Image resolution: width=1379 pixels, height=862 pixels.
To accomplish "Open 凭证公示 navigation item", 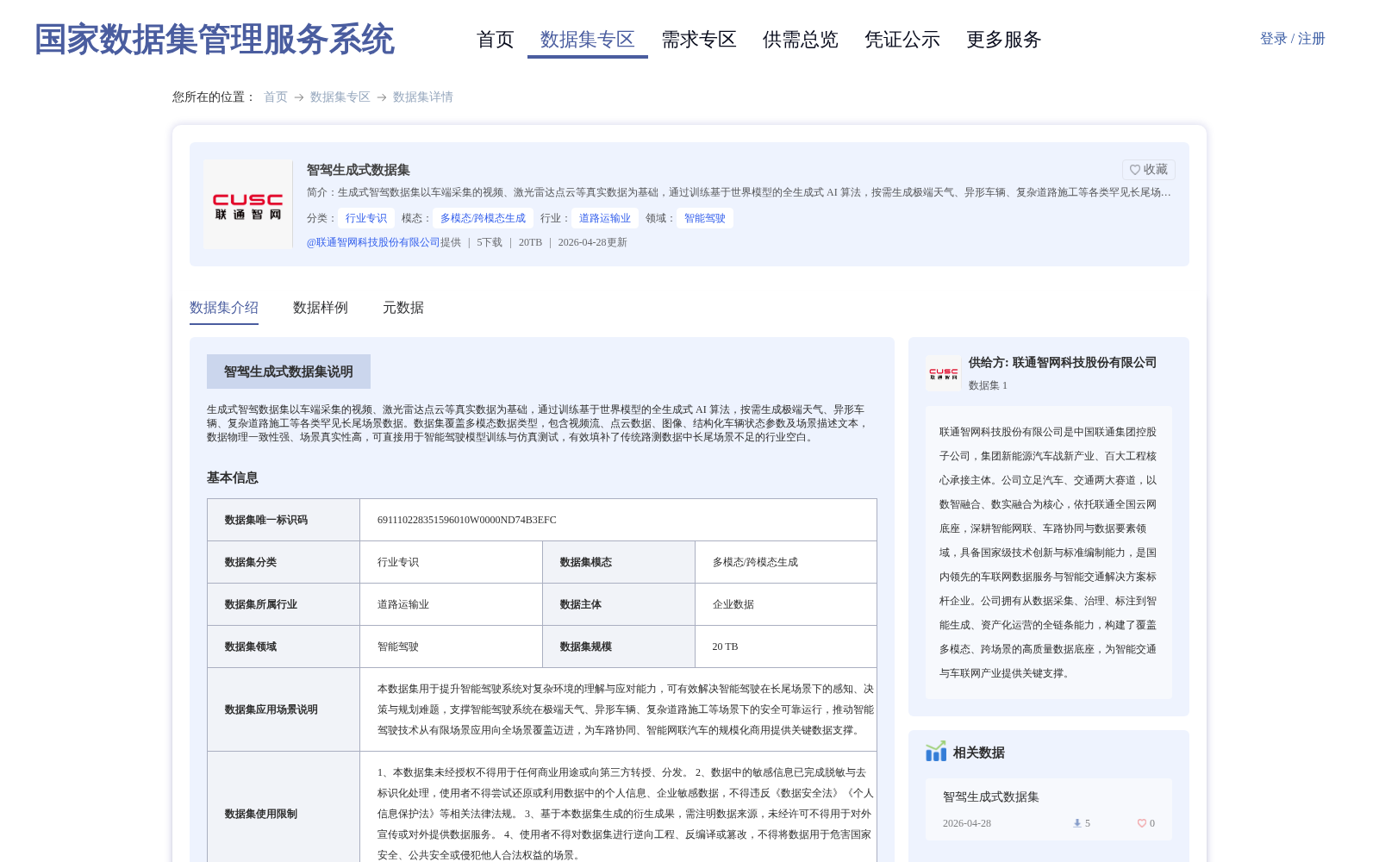I will pos(902,40).
